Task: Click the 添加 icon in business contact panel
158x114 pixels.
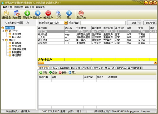Action: [x=41, y=72]
